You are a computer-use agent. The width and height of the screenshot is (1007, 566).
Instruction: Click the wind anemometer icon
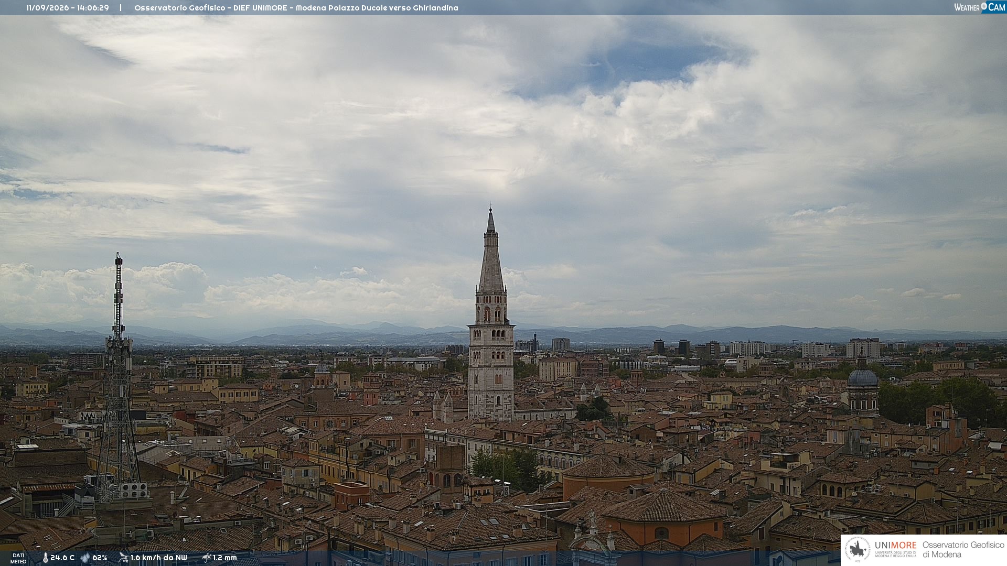(123, 558)
